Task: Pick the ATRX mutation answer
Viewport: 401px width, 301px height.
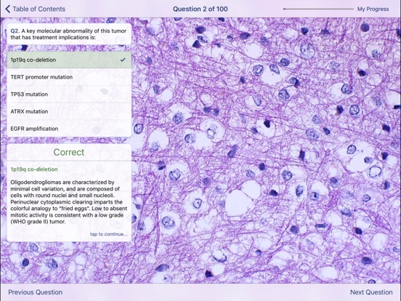Action: click(69, 111)
